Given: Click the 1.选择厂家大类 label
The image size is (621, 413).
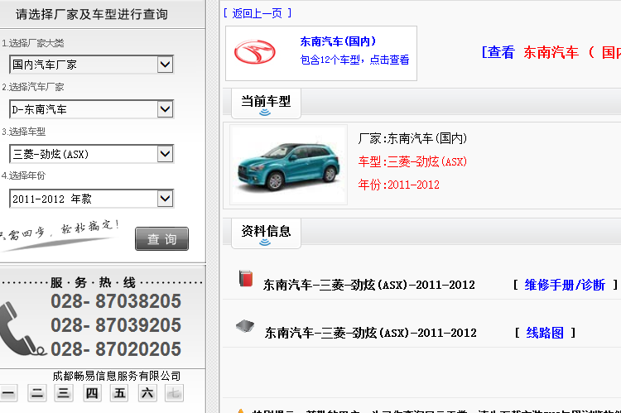Looking at the screenshot, I should (x=33, y=43).
